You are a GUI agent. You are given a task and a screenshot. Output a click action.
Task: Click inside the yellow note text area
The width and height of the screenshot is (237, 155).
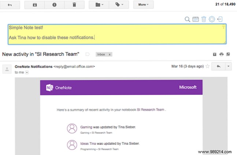(x=117, y=34)
